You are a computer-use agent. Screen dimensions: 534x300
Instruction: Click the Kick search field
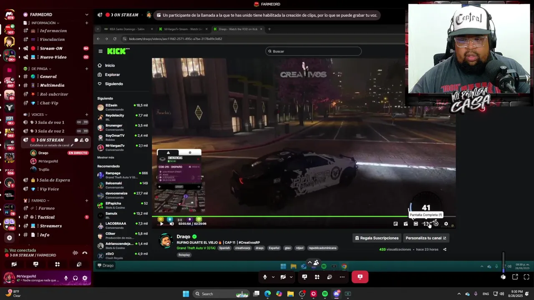(x=313, y=51)
